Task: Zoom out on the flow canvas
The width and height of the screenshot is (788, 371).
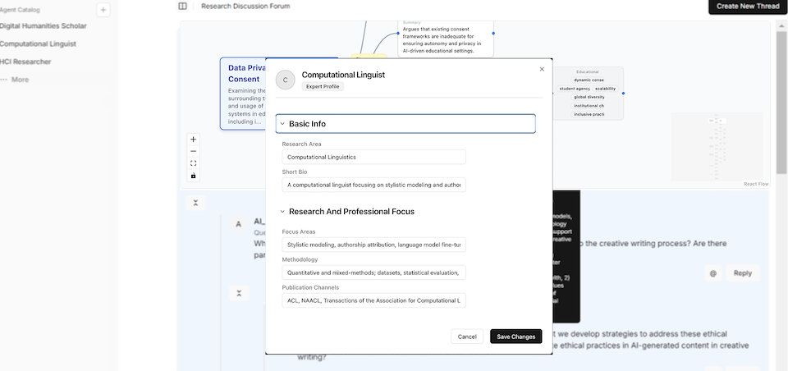Action: 194,151
